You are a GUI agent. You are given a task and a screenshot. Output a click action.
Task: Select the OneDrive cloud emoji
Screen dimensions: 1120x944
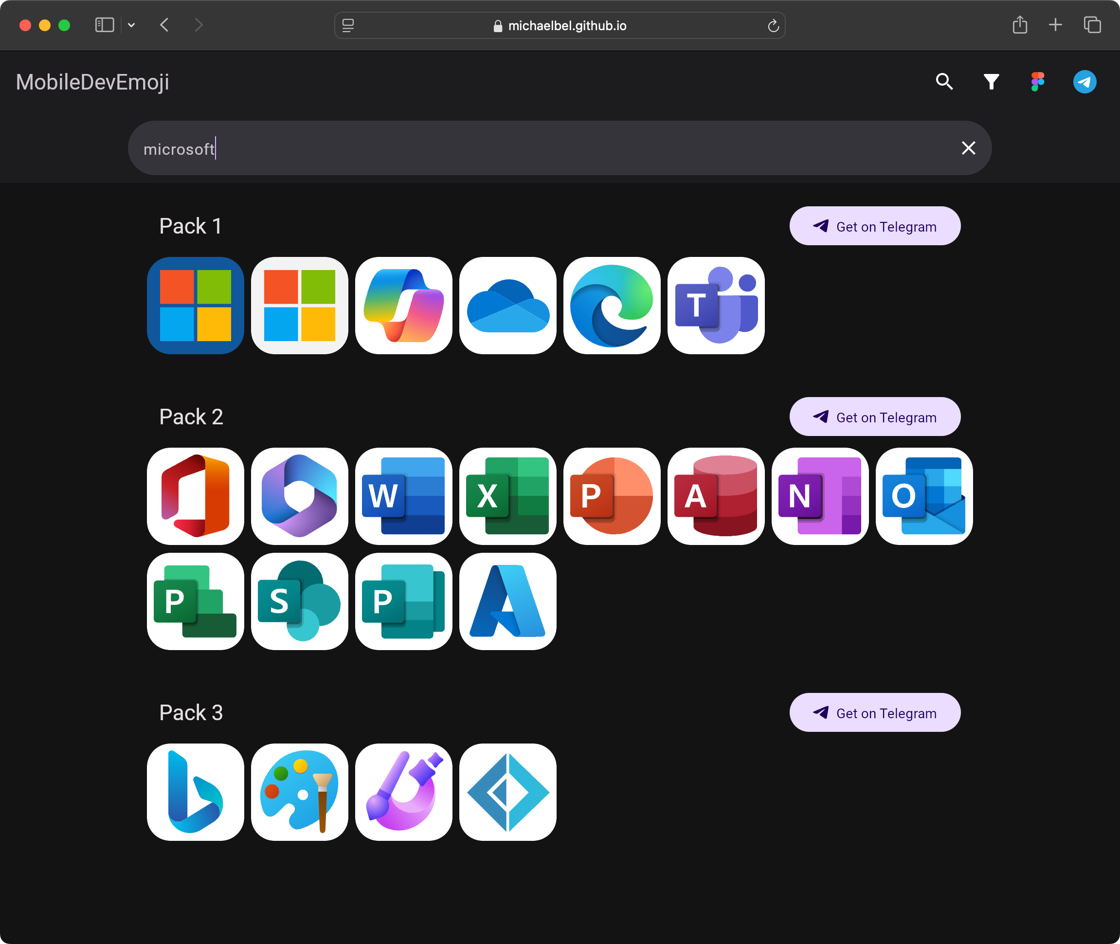[508, 306]
